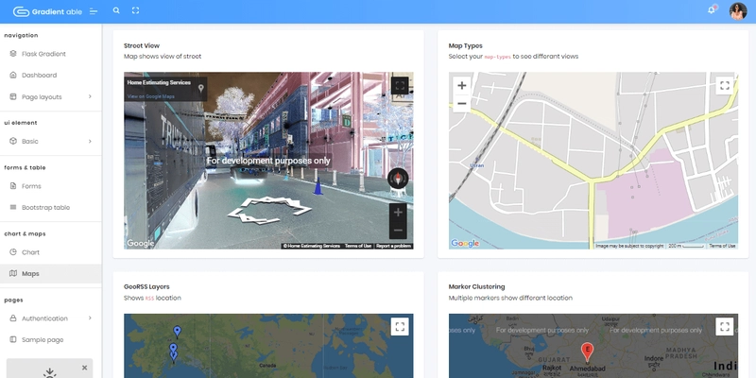Image resolution: width=756 pixels, height=378 pixels.
Task: Expand Authentication menu
Action: coord(51,318)
